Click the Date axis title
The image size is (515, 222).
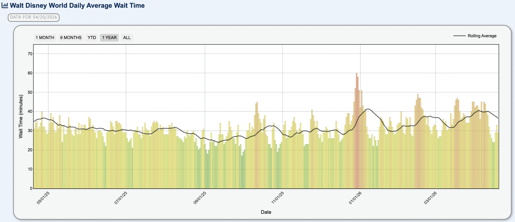point(266,212)
